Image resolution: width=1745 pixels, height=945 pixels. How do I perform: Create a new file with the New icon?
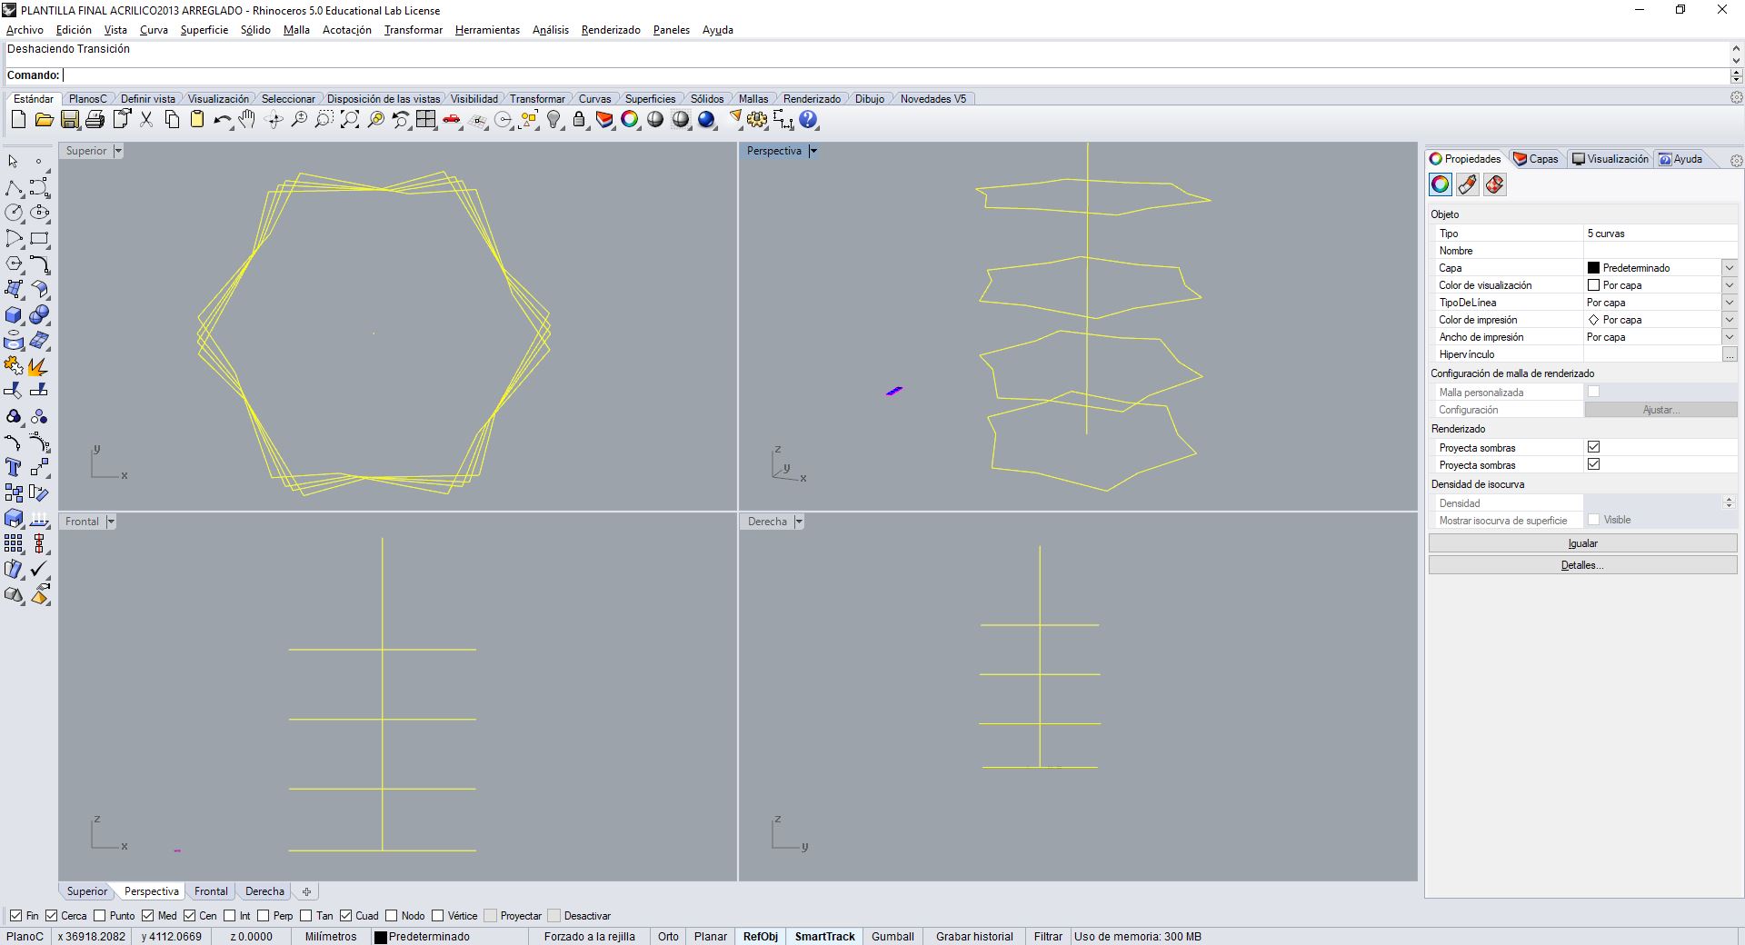pyautogui.click(x=18, y=119)
